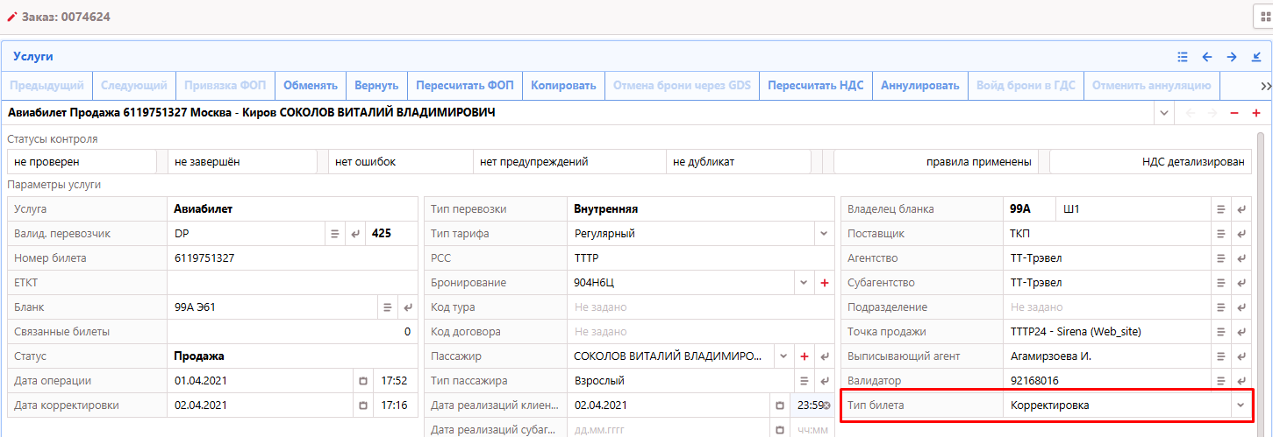Open the Тип билета dropdown
Image resolution: width=1273 pixels, height=437 pixels.
pos(1240,405)
